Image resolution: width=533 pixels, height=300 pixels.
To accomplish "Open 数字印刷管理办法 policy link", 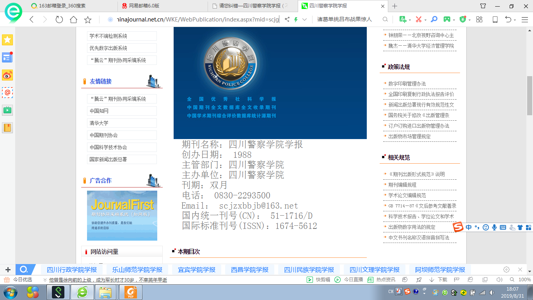I will (x=407, y=84).
